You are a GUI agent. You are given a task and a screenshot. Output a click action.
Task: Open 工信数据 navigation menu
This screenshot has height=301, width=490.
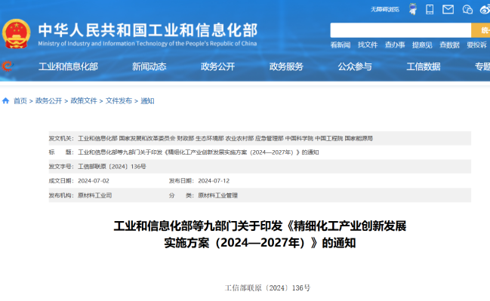click(424, 66)
